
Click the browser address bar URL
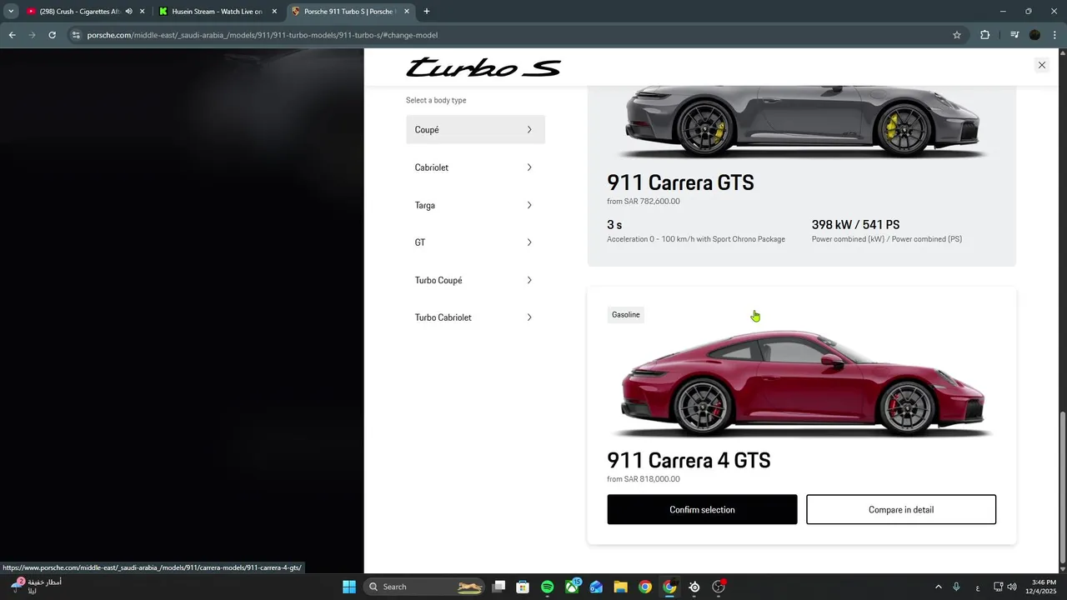[263, 35]
